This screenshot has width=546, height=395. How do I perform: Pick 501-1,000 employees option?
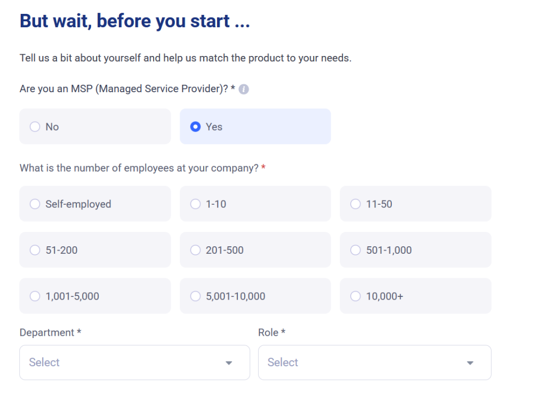(x=356, y=250)
